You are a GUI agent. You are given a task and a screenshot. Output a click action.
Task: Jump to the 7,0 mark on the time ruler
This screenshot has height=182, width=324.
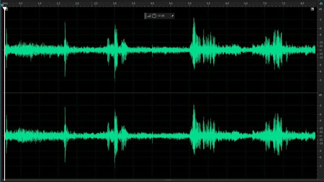[265, 3]
